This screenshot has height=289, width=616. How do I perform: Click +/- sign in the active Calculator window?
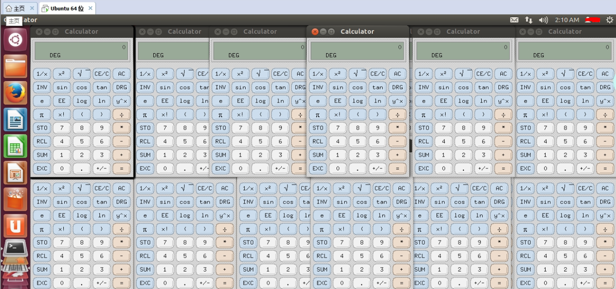pos(378,168)
